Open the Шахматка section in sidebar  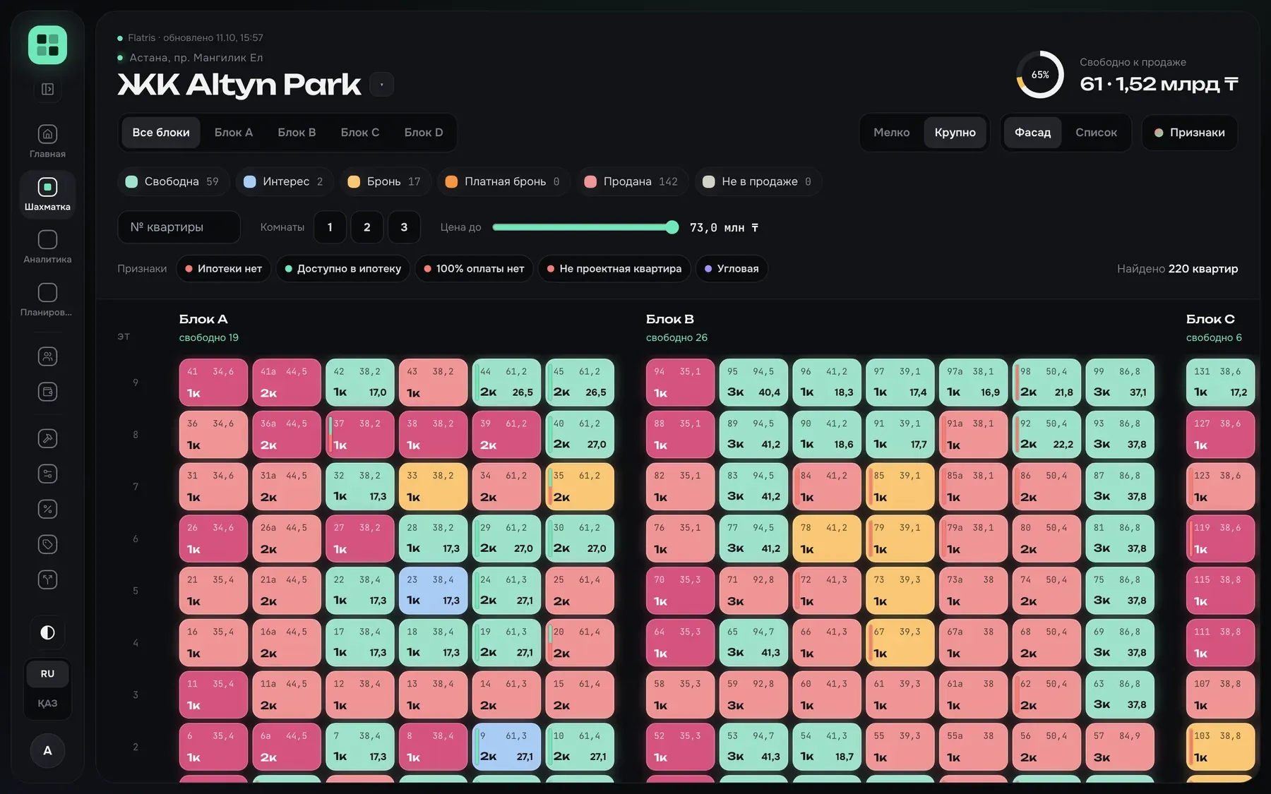pyautogui.click(x=47, y=193)
